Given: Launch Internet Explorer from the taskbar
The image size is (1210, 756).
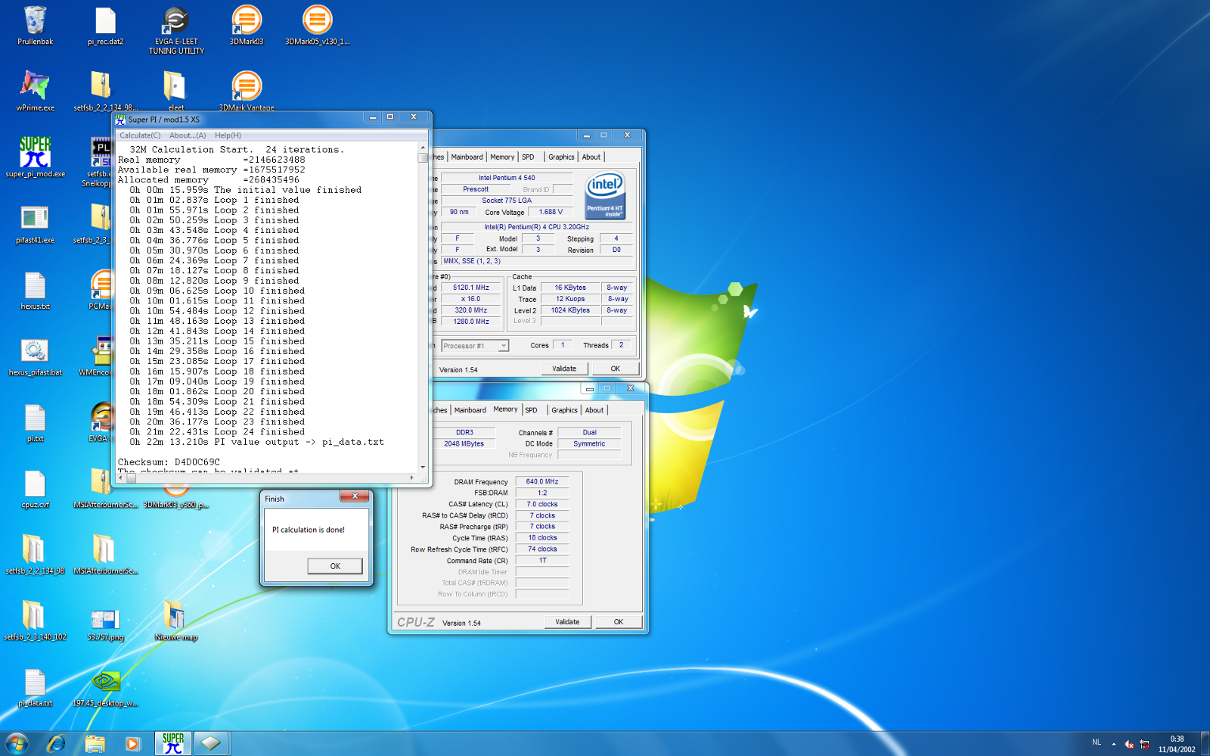Looking at the screenshot, I should point(56,744).
